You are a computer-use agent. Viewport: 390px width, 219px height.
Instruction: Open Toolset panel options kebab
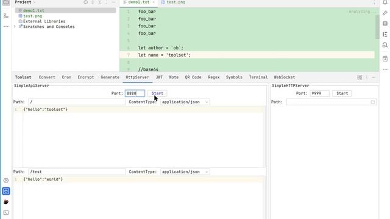click(367, 77)
